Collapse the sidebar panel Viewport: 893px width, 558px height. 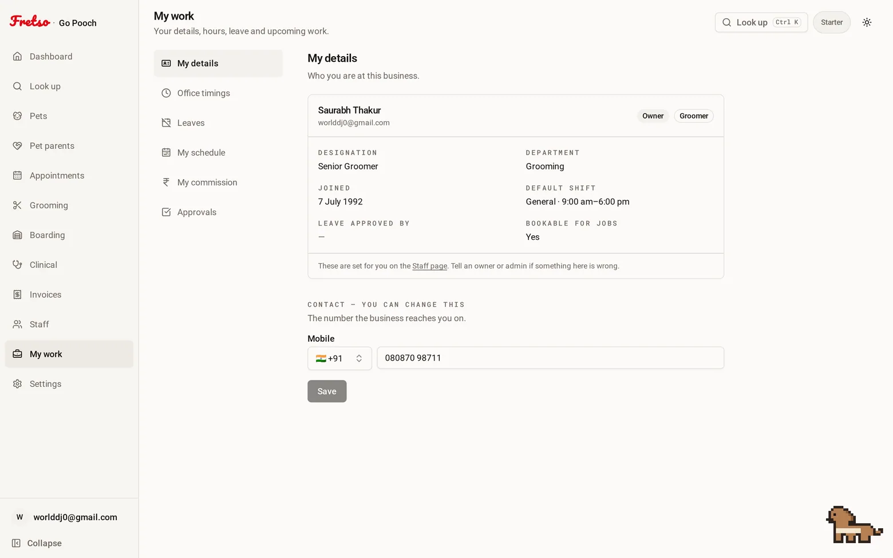pyautogui.click(x=37, y=543)
